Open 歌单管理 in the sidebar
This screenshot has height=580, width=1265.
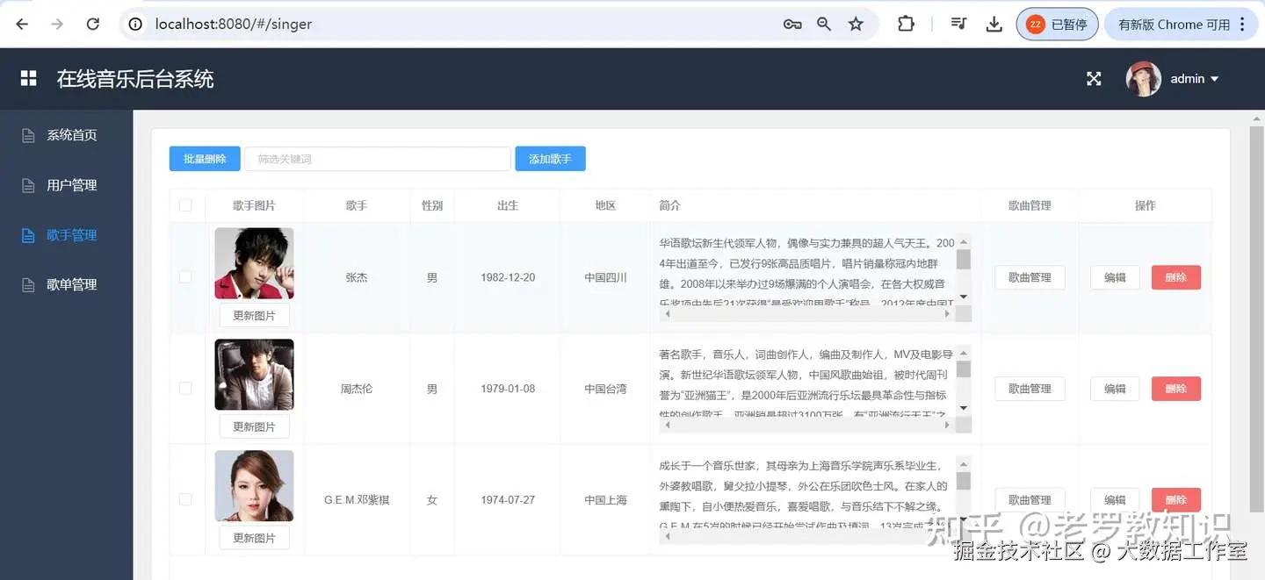coord(72,284)
